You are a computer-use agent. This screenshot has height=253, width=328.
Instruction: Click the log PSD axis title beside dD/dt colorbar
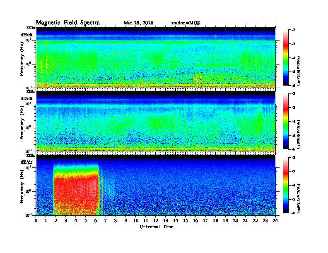(x=299, y=135)
